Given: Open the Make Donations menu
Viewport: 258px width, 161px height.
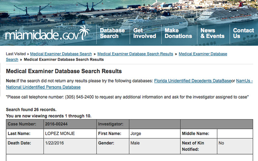Looking at the screenshot, I should coord(178,33).
